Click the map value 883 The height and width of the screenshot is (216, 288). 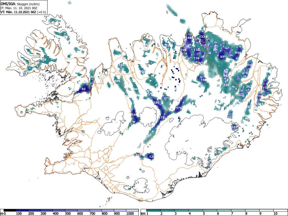(x=92, y=77)
